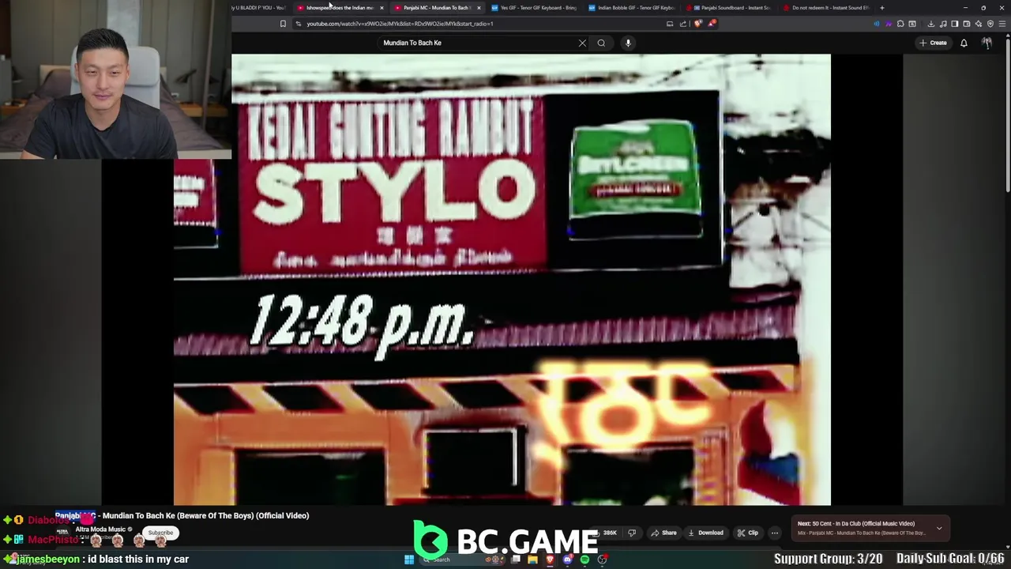Clear the YouTube search box with X

582,43
